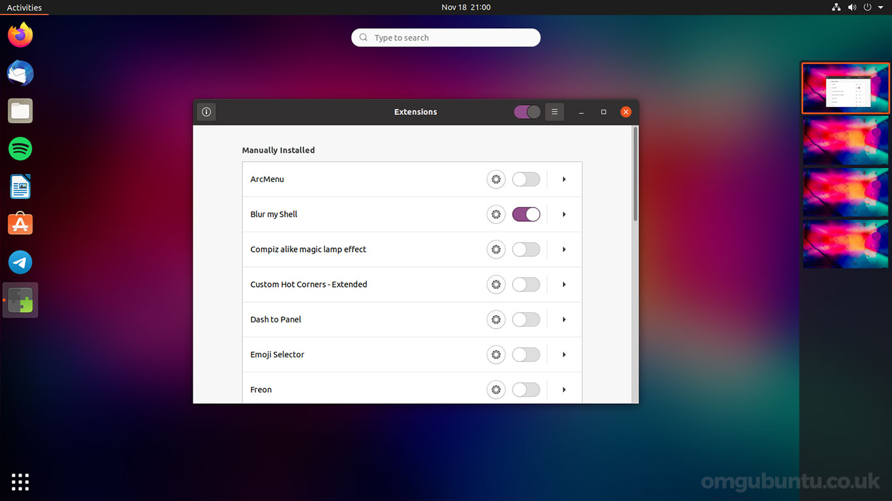Open Freon settings gear
Viewport: 892px width, 501px height.
click(496, 390)
